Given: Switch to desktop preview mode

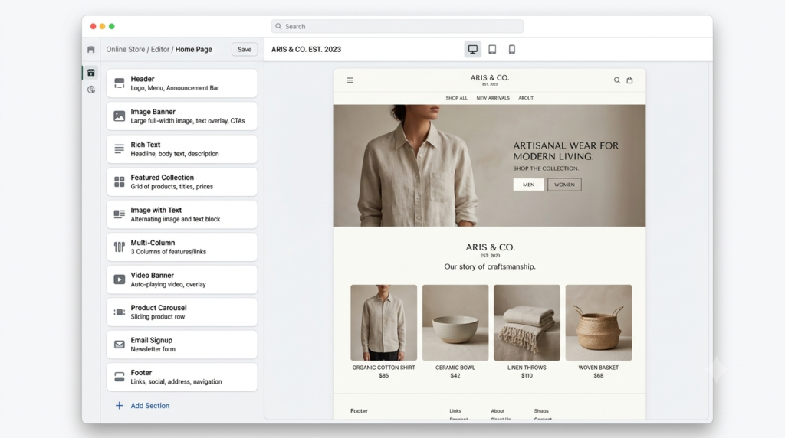Looking at the screenshot, I should (472, 50).
